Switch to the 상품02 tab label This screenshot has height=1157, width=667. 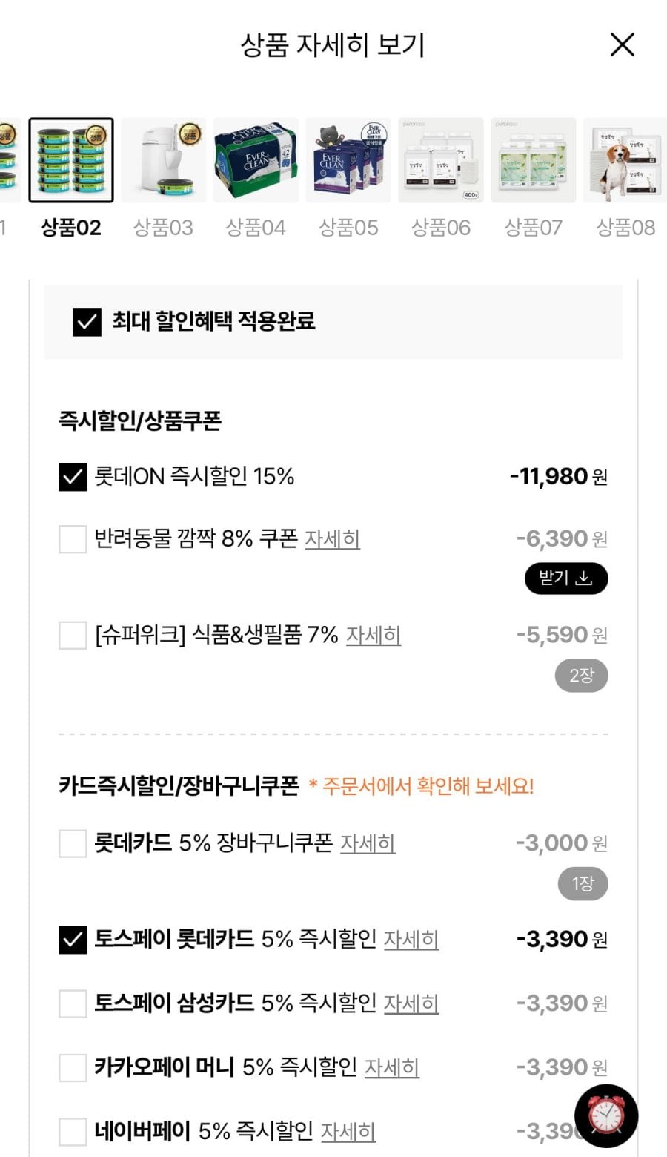[x=71, y=228]
